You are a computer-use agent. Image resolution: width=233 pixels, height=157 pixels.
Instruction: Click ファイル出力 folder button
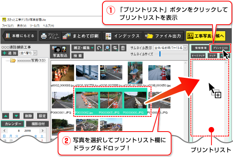coord(163,36)
